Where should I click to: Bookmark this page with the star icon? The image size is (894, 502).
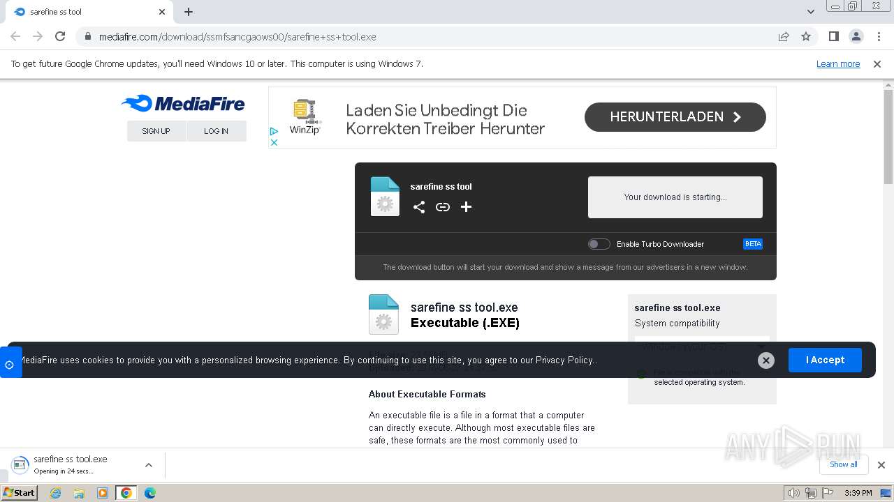(806, 37)
